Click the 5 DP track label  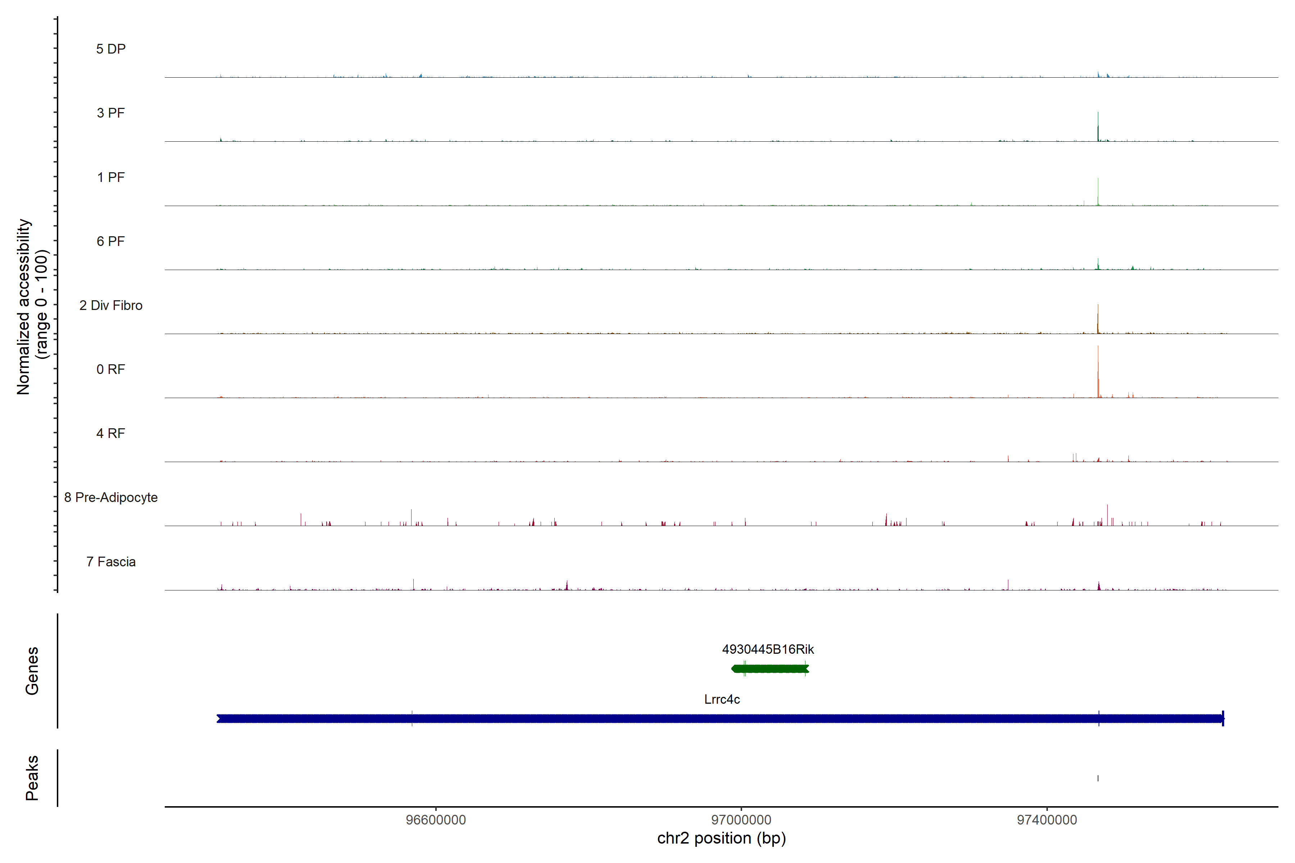(x=111, y=49)
